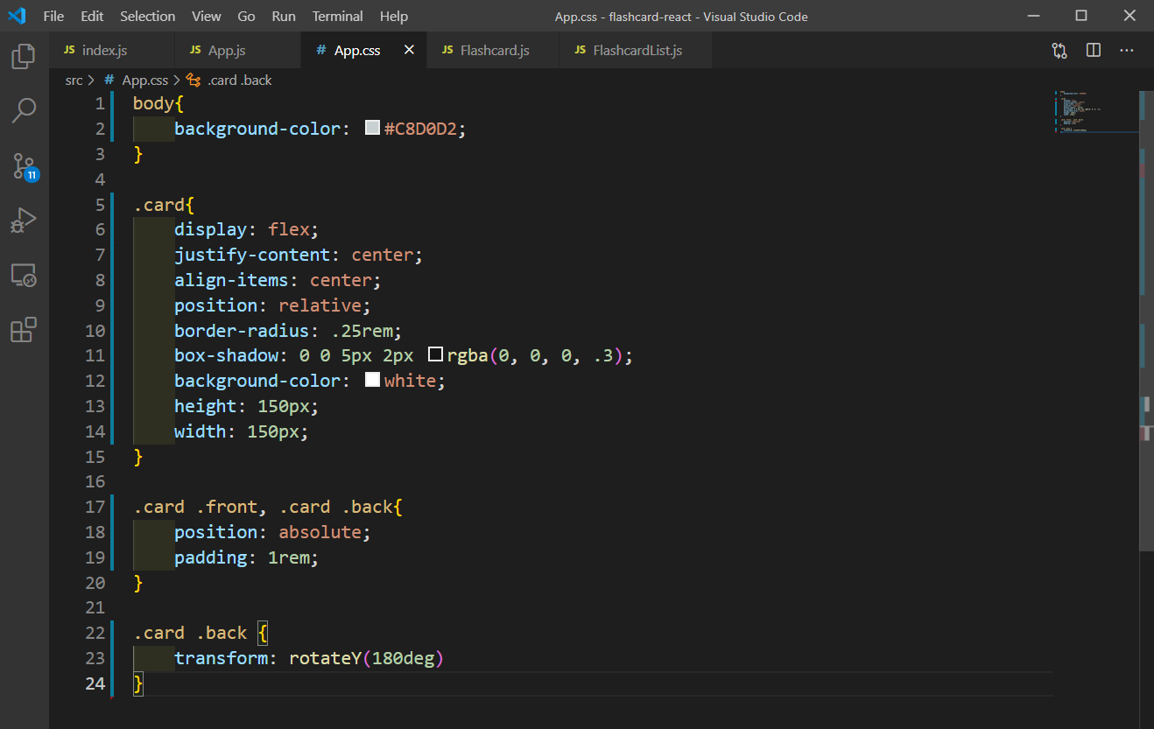Click '.card .front, .card .back' selector
The width and height of the screenshot is (1154, 729).
pos(263,507)
